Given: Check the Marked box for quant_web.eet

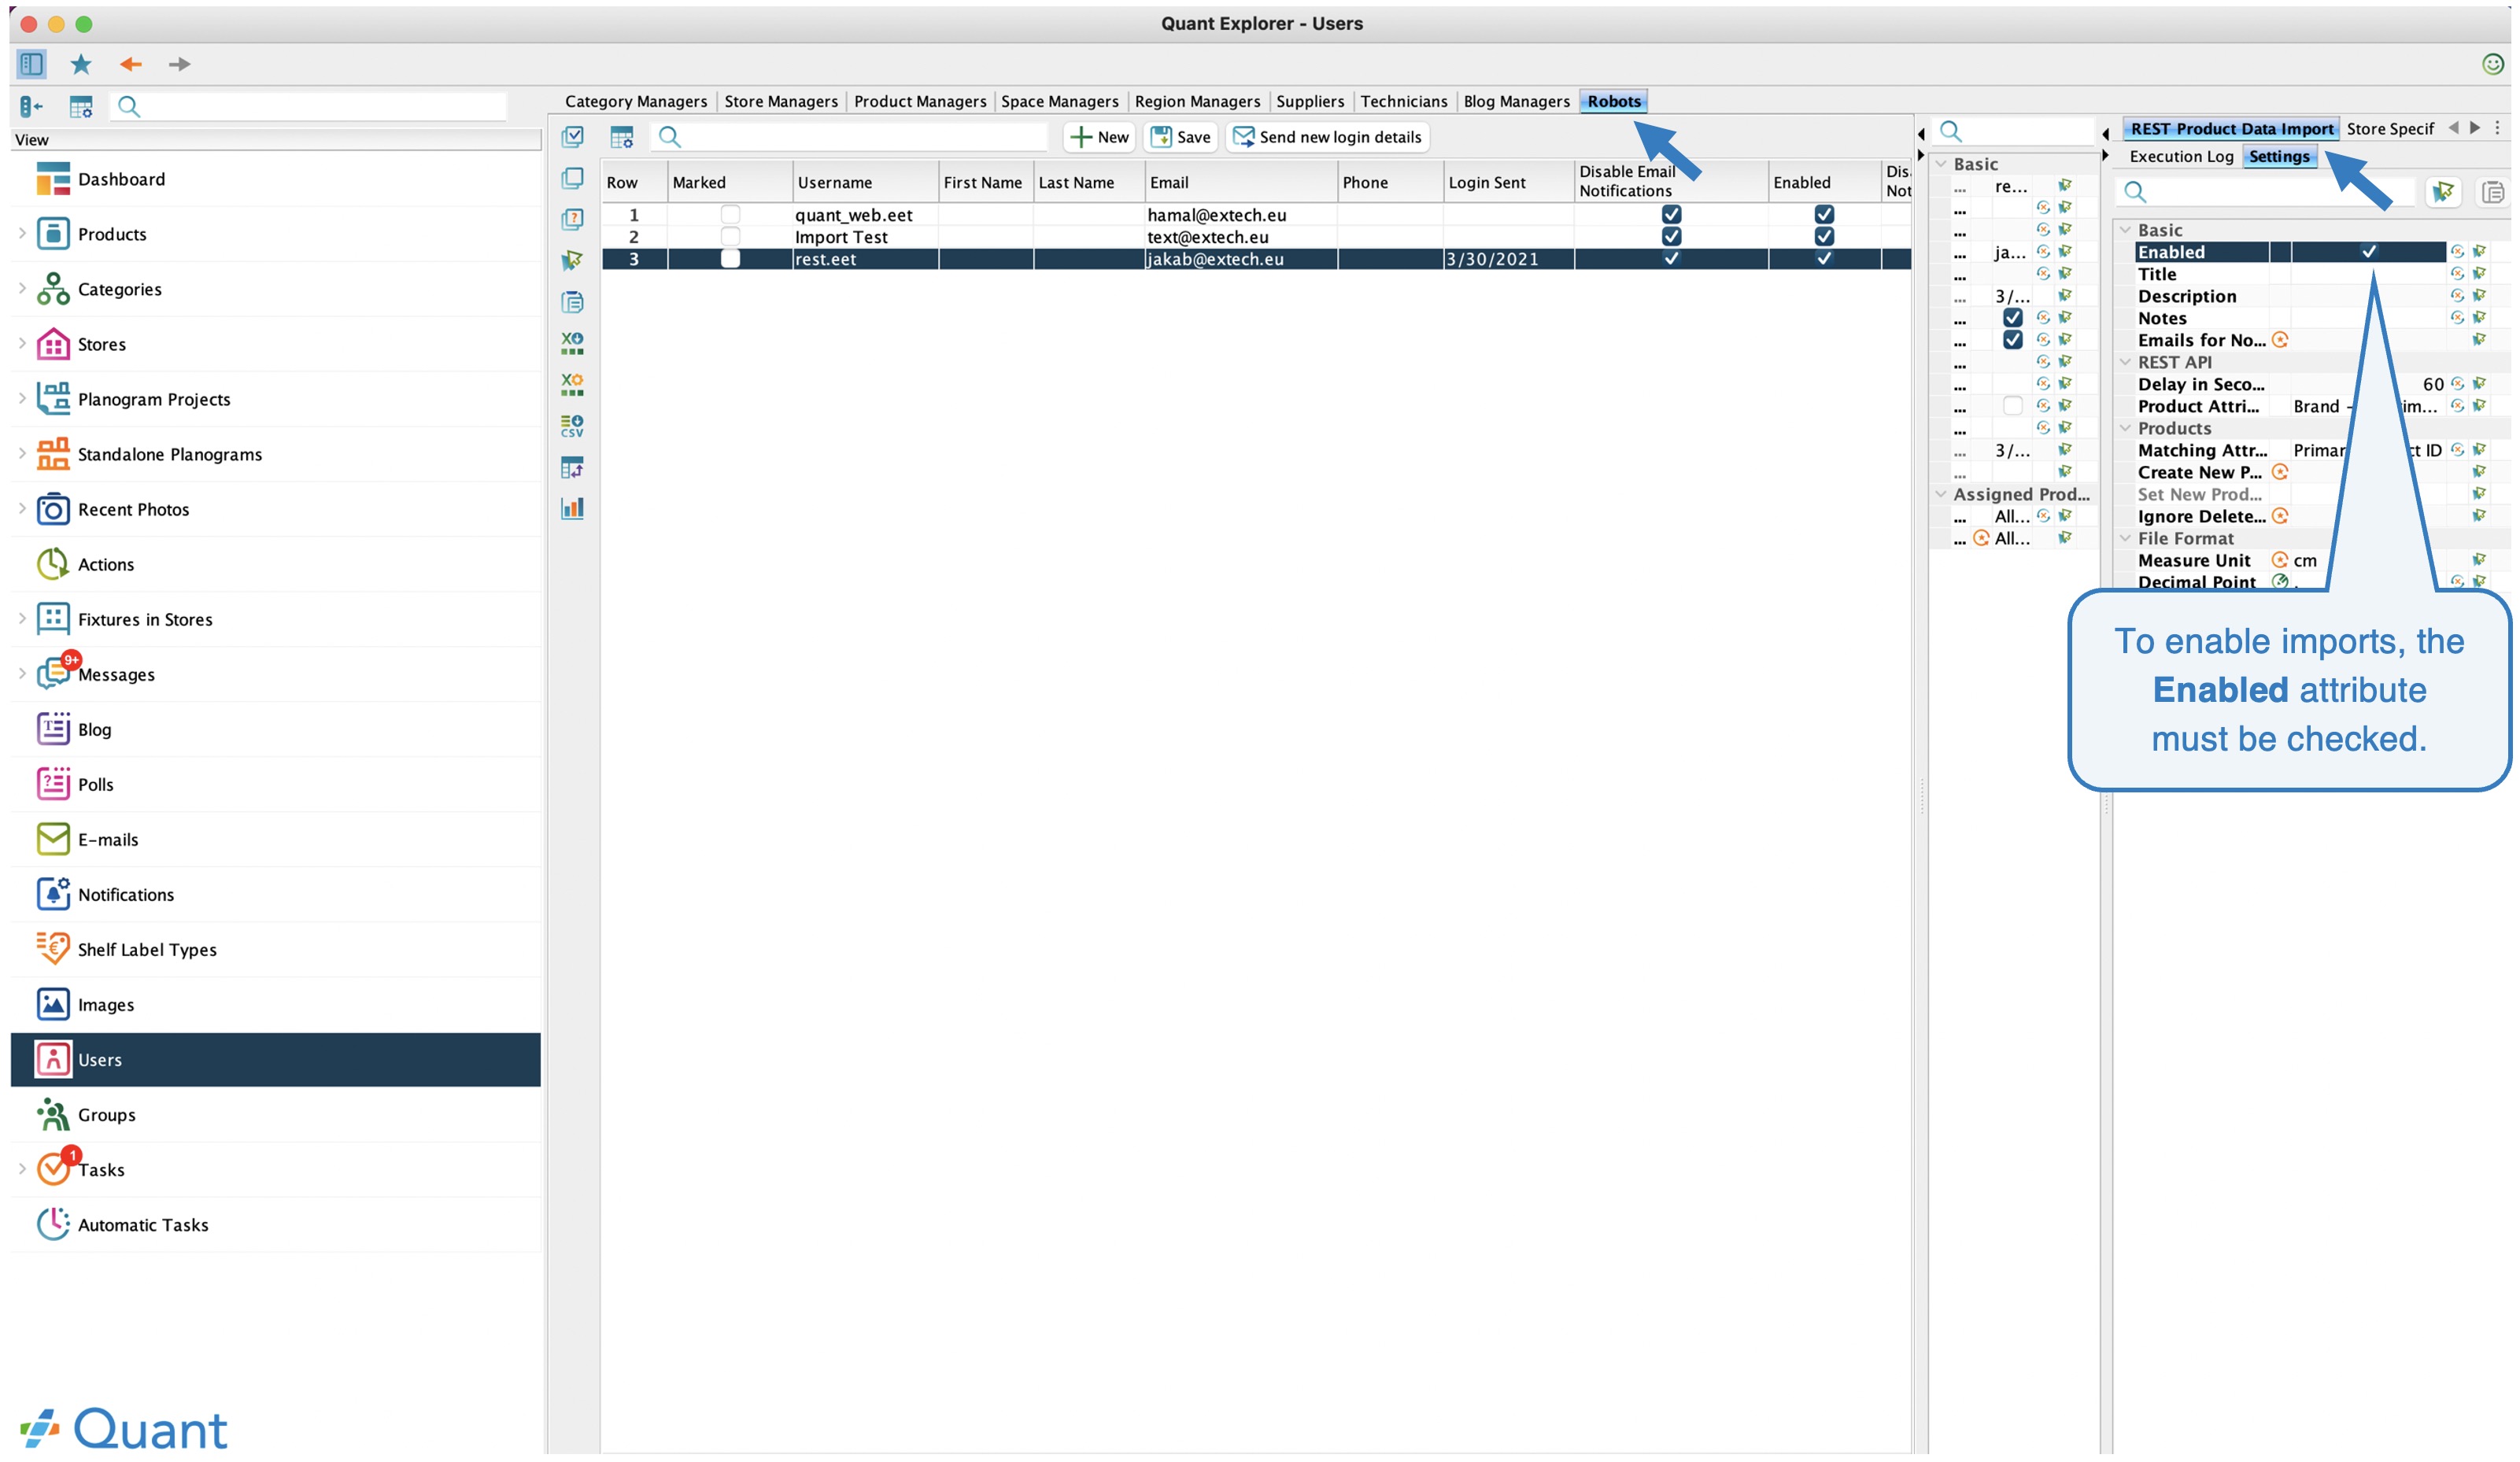Looking at the screenshot, I should pyautogui.click(x=730, y=214).
